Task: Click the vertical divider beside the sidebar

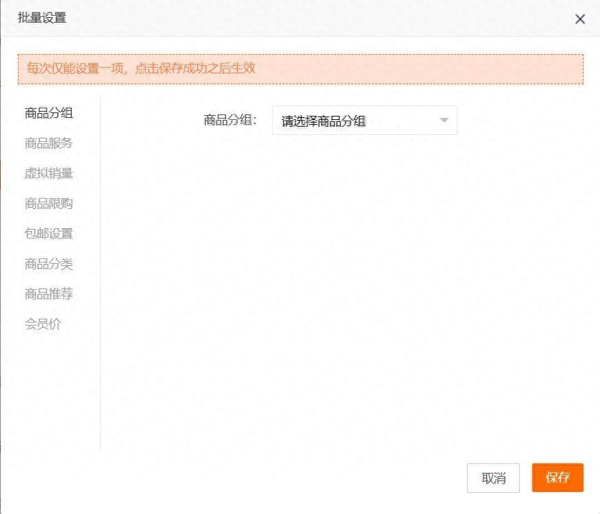Action: point(100,274)
